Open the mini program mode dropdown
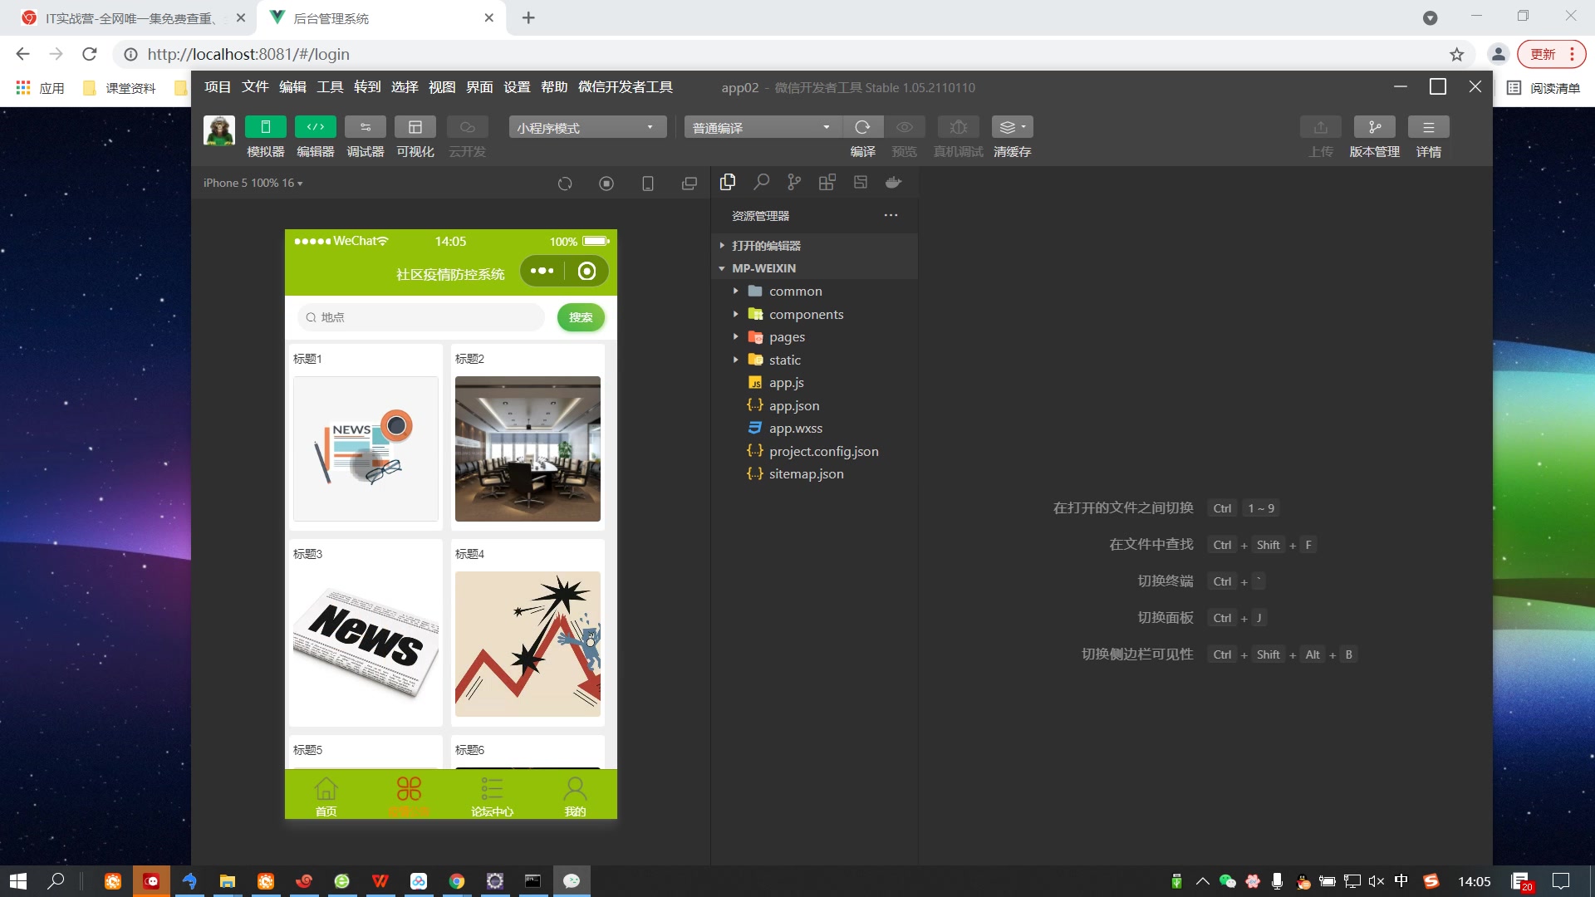The width and height of the screenshot is (1595, 897). tap(586, 127)
